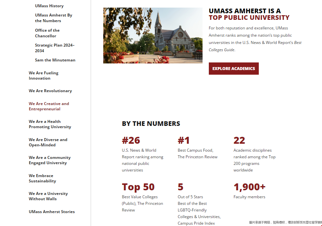Open We Are Fueling Innovation section
Viewport: 322px width, 226px height.
click(44, 75)
